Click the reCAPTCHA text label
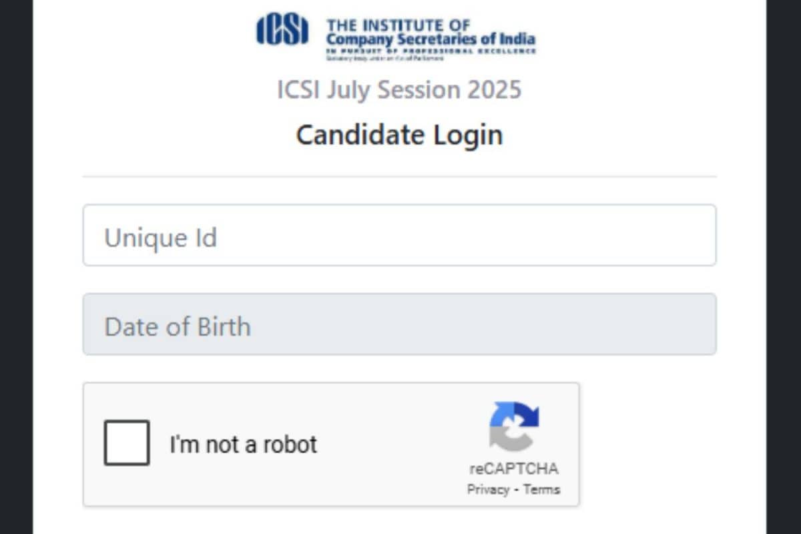801x534 pixels. [513, 468]
